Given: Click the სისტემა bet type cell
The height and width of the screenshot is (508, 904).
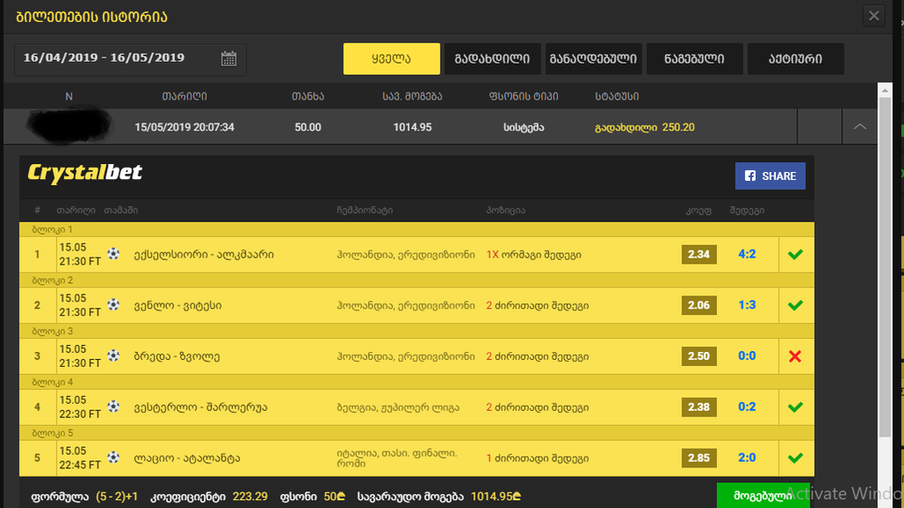Looking at the screenshot, I should point(524,127).
